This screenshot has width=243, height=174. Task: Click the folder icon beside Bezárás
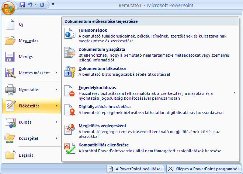pyautogui.click(x=10, y=155)
